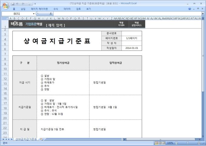The height and width of the screenshot is (146, 206).
Task: Click the Redo icon in quick access toolbar
Action: (23, 4)
